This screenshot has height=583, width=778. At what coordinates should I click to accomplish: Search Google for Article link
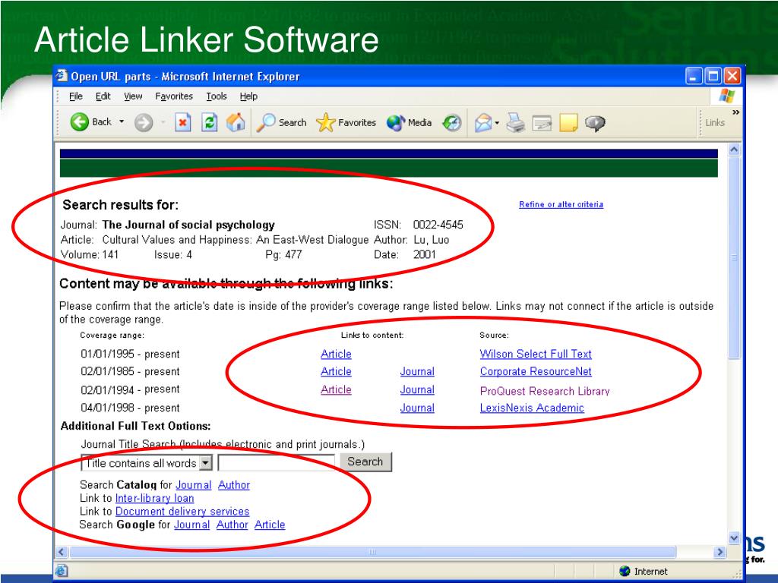(270, 525)
